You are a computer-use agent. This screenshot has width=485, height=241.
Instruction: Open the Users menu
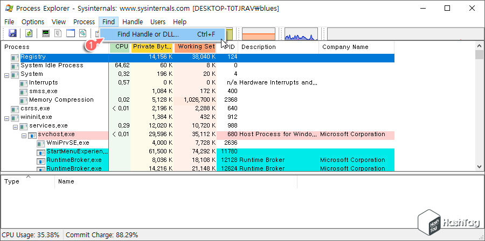[x=158, y=22]
